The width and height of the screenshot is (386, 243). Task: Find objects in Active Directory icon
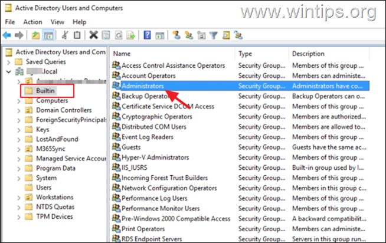[x=226, y=35]
